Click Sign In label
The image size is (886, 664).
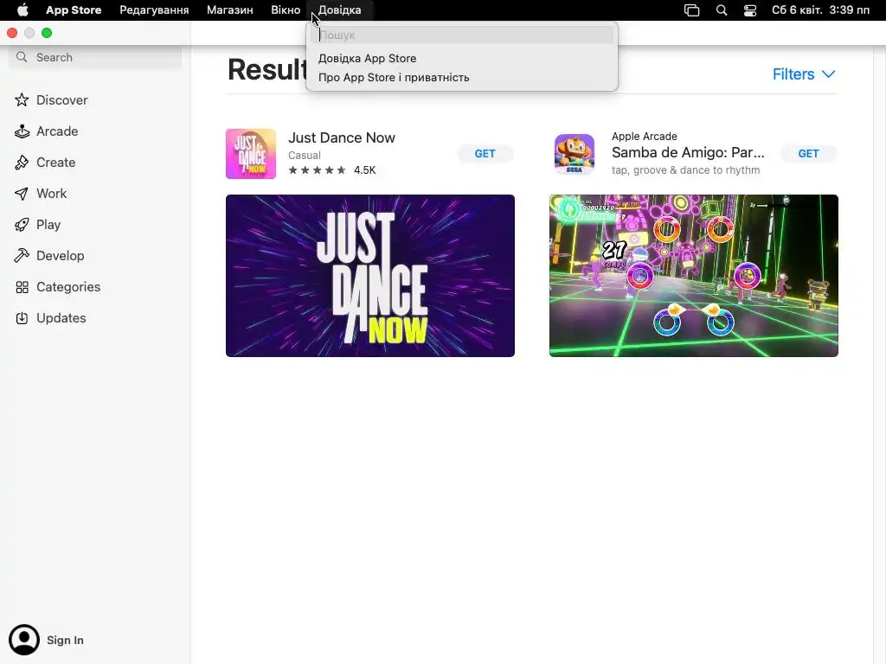(65, 641)
